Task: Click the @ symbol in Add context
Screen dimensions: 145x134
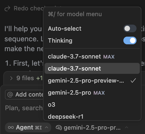Action: click(10, 95)
